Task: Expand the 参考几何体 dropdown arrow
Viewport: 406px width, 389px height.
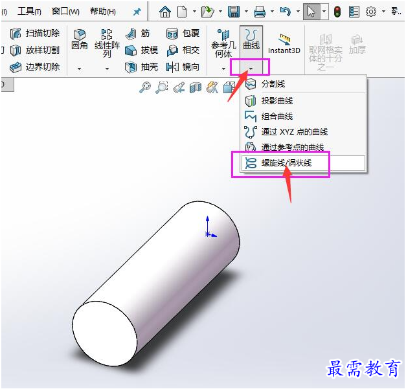Action: [223, 69]
